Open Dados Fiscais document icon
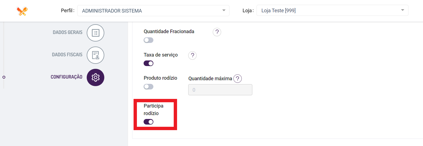Image resolution: width=423 pixels, height=146 pixels. click(x=95, y=55)
